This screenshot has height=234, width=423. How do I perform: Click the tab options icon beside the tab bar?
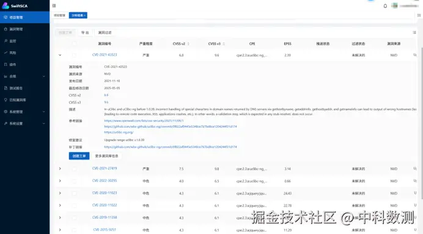(419, 15)
